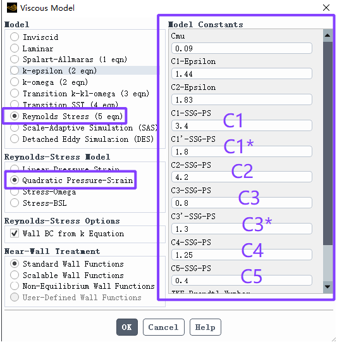Click the Cmu value input field
The height and width of the screenshot is (342, 337).
click(x=242, y=48)
